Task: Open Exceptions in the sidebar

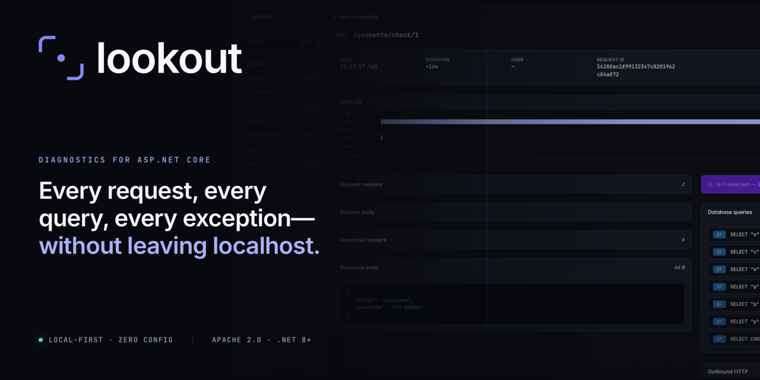Action: click(x=275, y=92)
